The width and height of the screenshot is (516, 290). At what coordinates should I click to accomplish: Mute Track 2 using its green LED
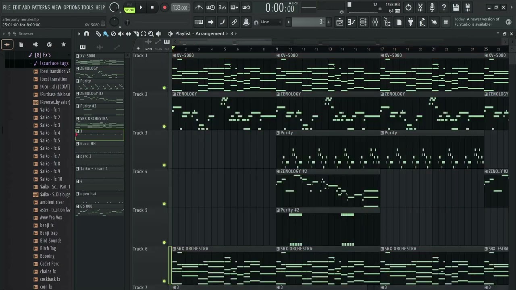pos(164,126)
